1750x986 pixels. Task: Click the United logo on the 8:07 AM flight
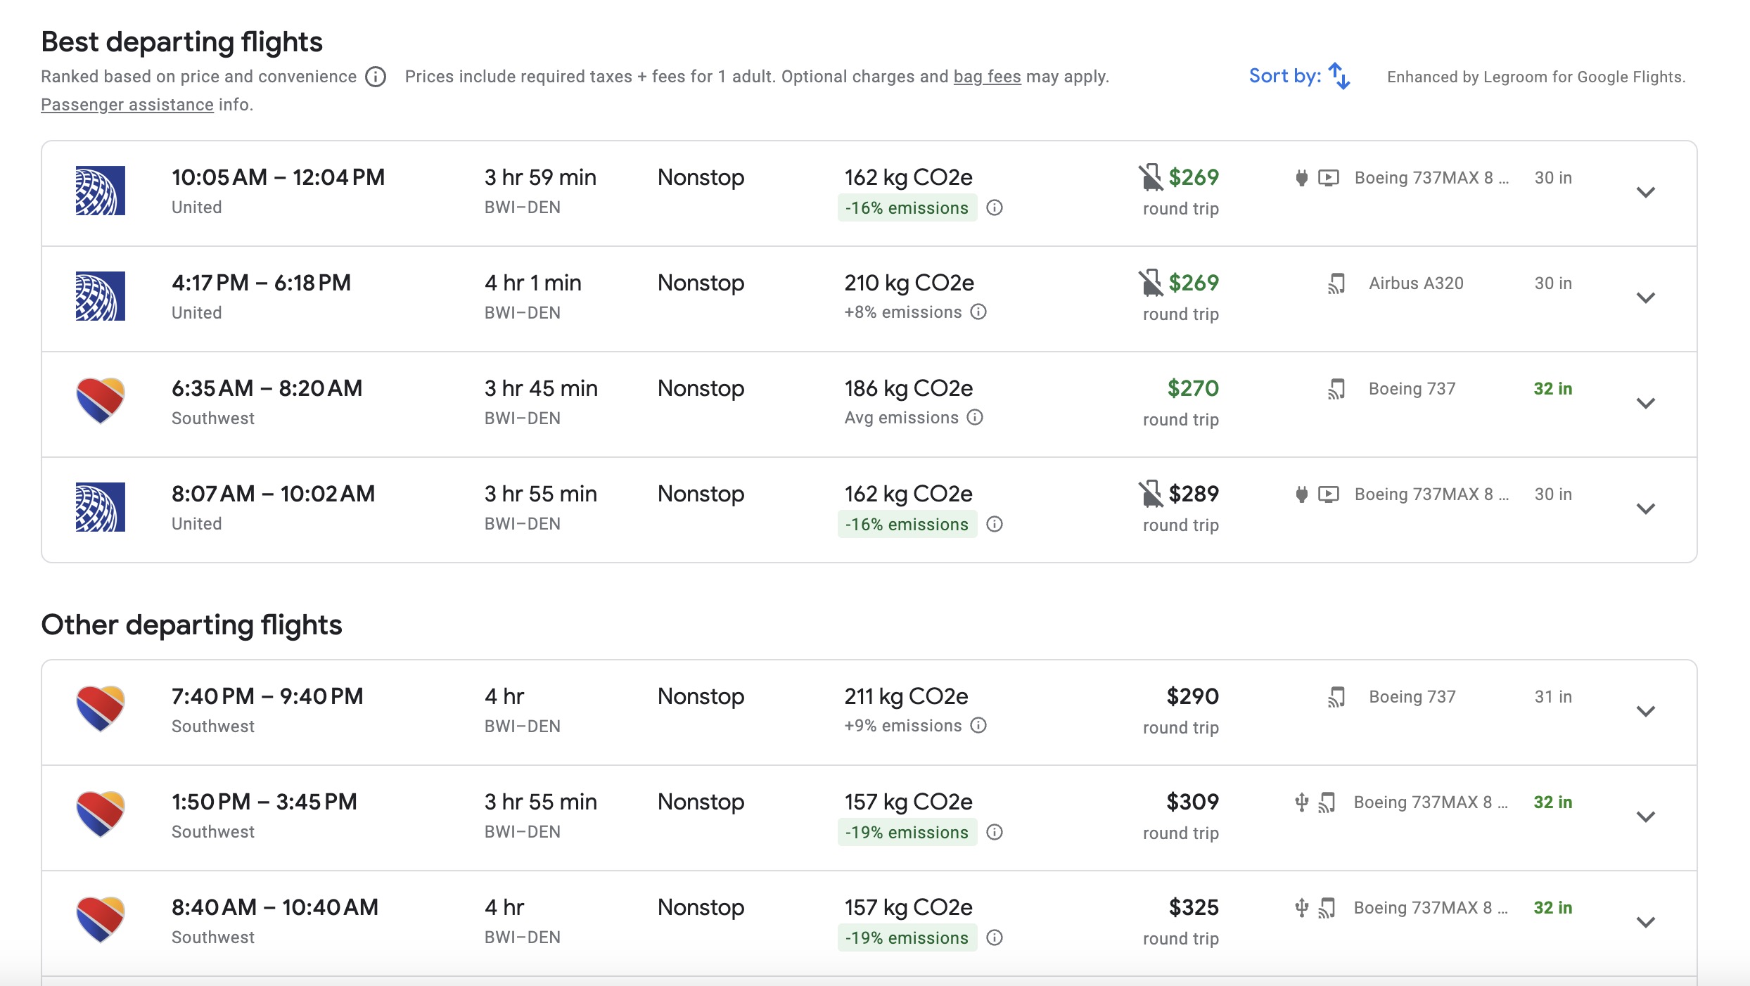click(x=101, y=507)
